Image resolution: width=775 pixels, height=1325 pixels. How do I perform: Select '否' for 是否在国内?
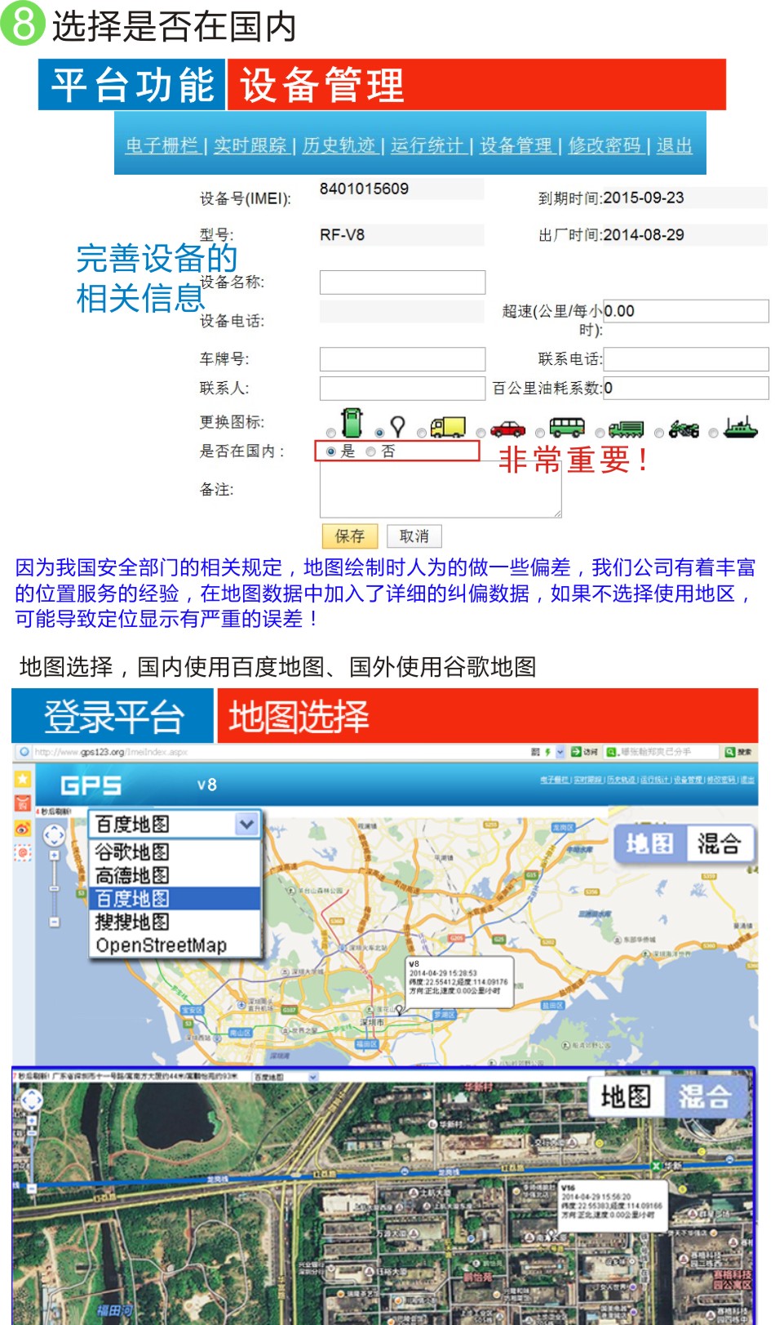(x=371, y=451)
